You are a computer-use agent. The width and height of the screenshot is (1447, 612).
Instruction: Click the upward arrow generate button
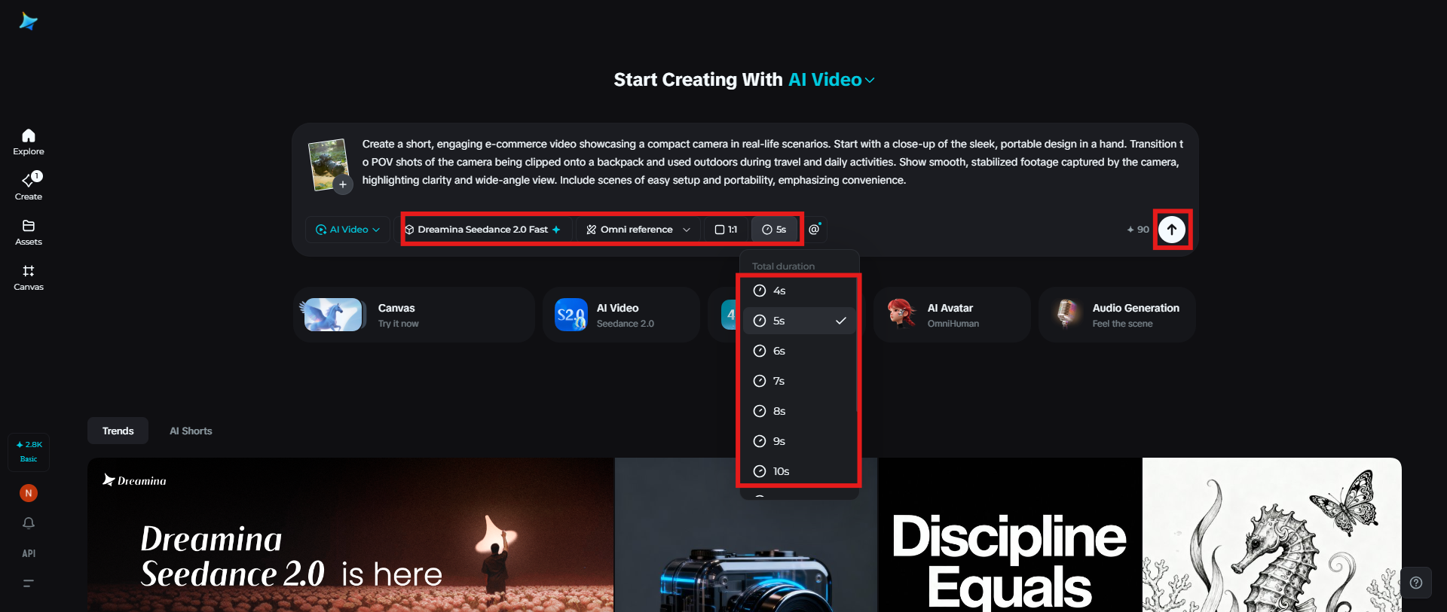point(1172,230)
